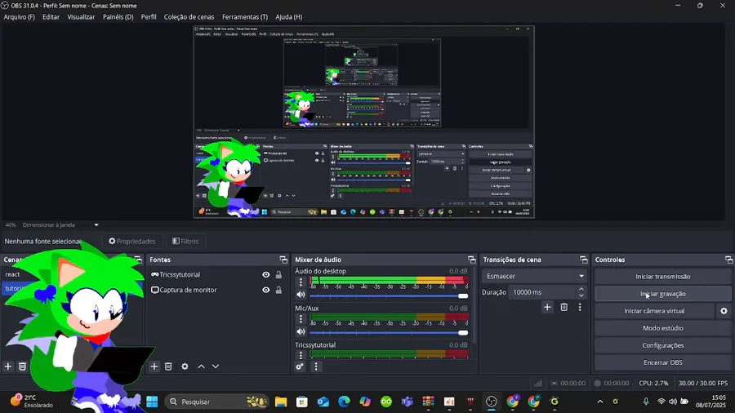Open Configurações from Controles

(663, 345)
